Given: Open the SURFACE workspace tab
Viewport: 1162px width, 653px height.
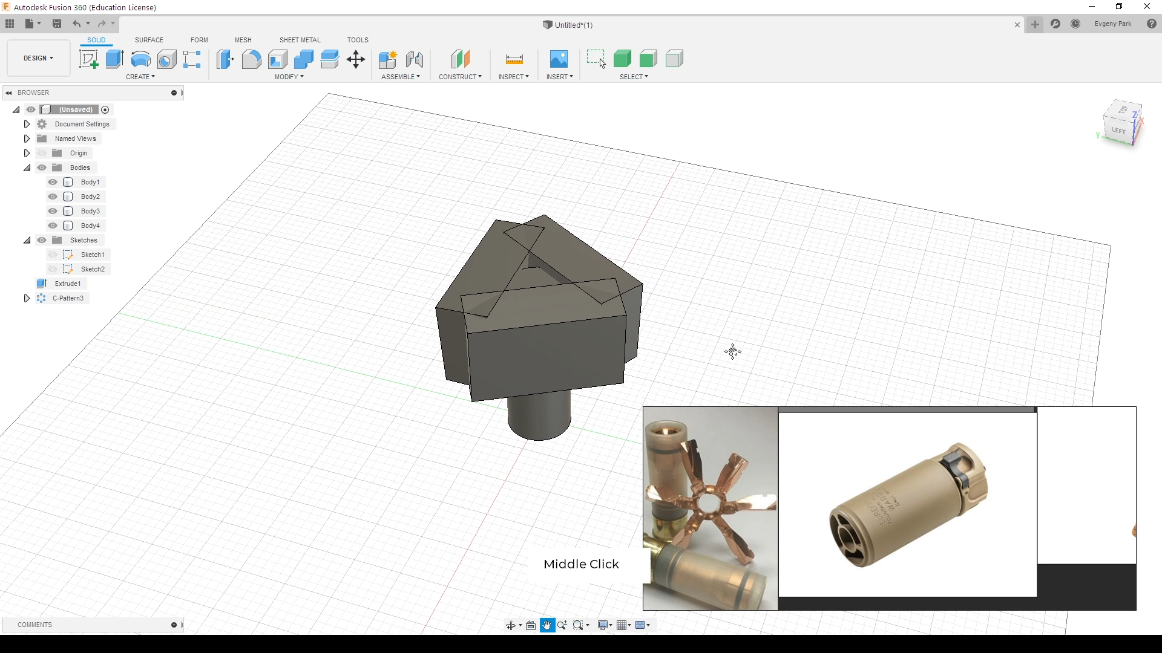Looking at the screenshot, I should (x=148, y=40).
